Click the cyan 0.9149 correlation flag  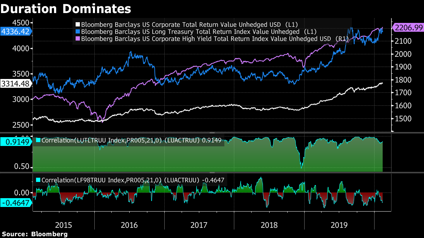point(16,142)
